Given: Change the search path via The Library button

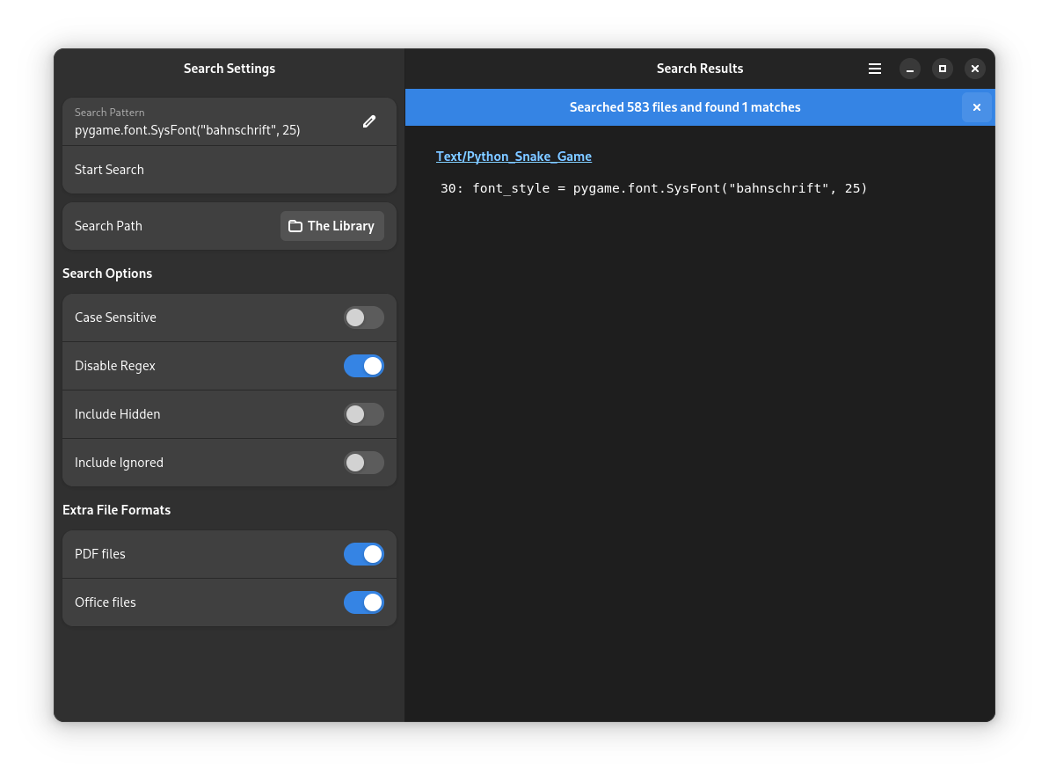Looking at the screenshot, I should tap(332, 226).
